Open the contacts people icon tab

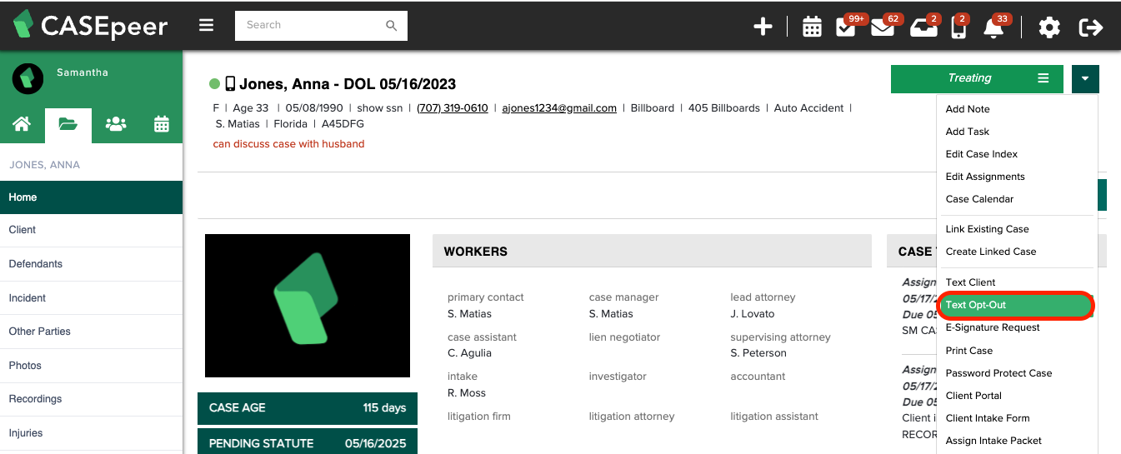click(x=116, y=124)
